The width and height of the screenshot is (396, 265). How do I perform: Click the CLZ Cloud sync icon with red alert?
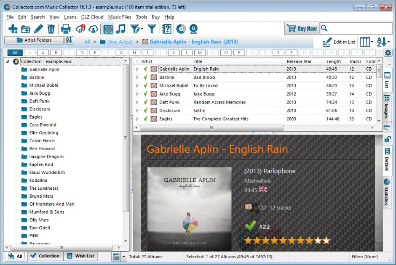pyautogui.click(x=80, y=29)
